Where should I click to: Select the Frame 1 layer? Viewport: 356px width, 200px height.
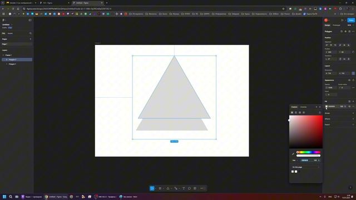click(x=17, y=55)
